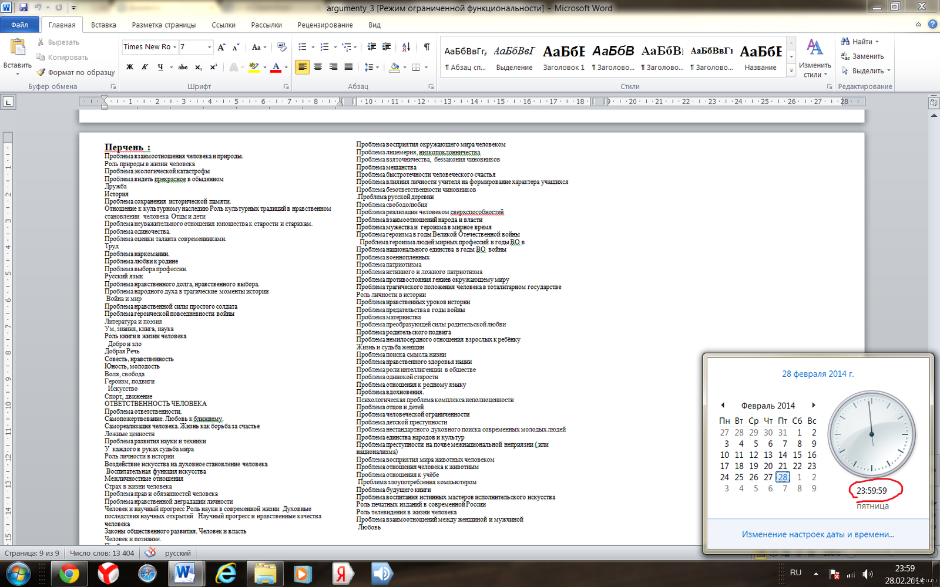This screenshot has height=587, width=940.
Task: Switch to the Вставка ribbon tab
Action: pos(103,25)
